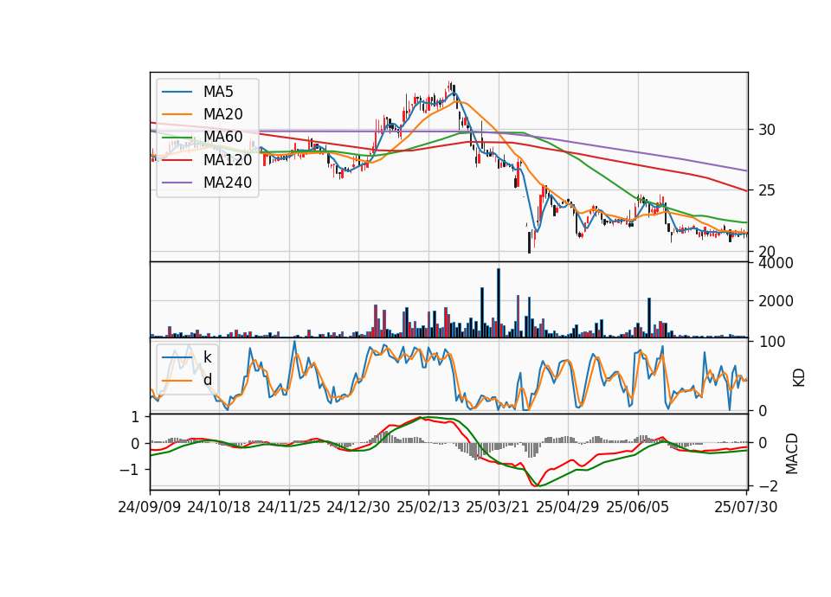The image size is (831, 597).
Task: Click the 24/10/18 date tick label
Action: pyautogui.click(x=219, y=507)
